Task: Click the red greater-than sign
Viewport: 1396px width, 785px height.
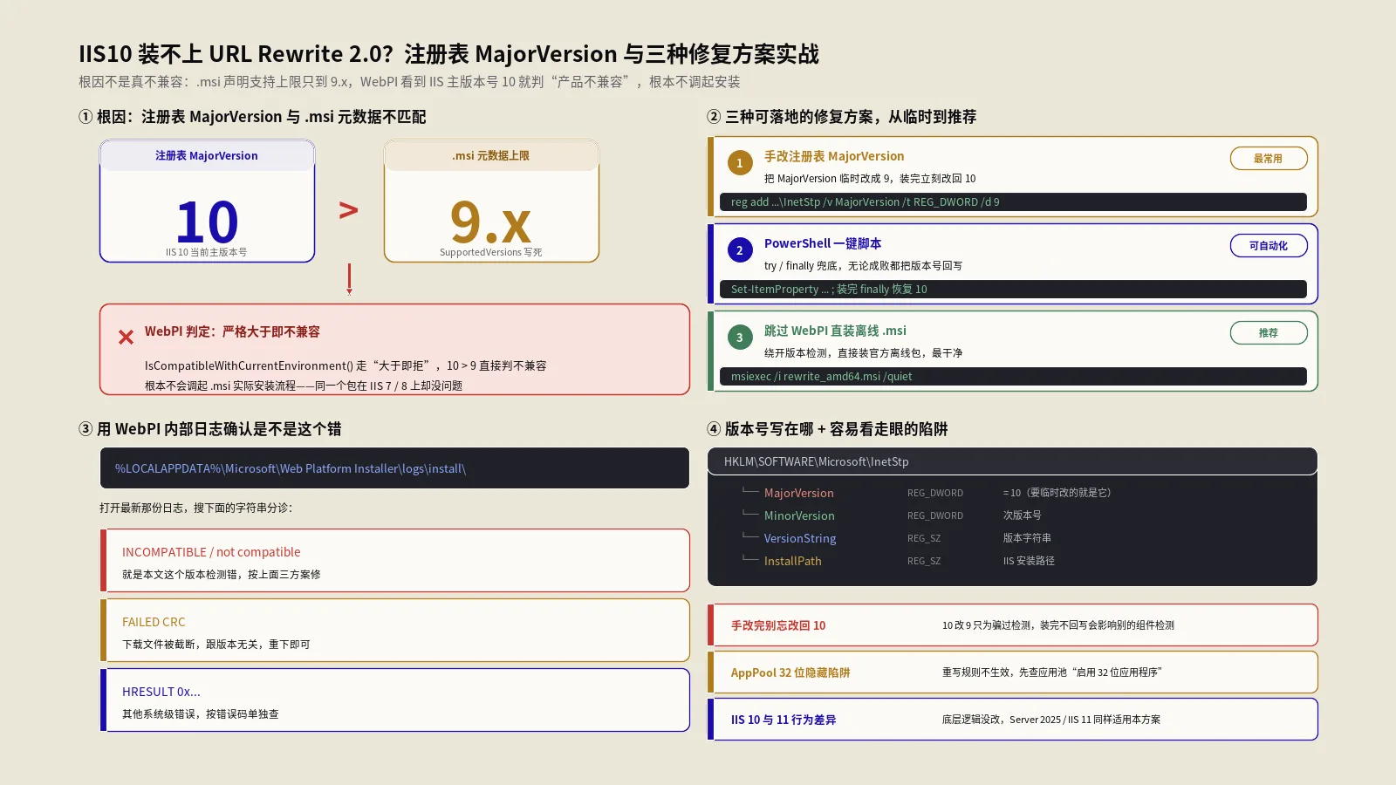Action: pos(348,210)
